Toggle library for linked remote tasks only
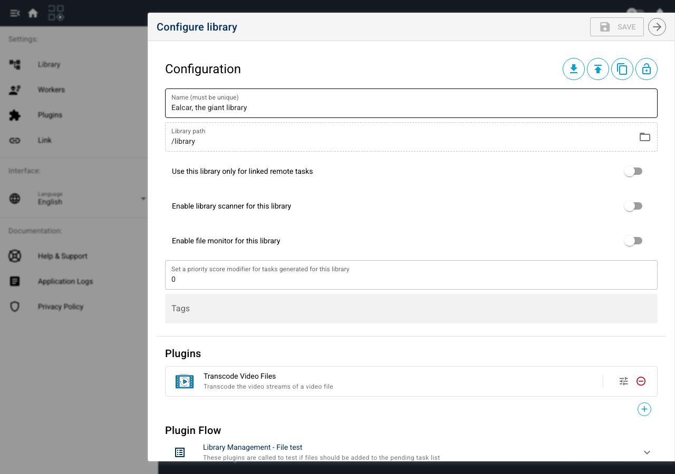Screen dimensions: 675x474 point(633,171)
